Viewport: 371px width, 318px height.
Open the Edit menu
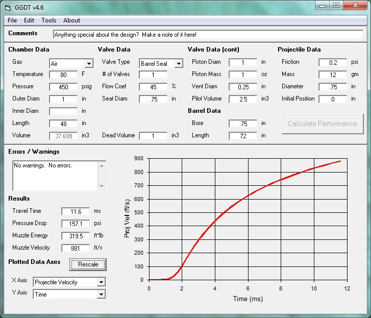coord(29,20)
